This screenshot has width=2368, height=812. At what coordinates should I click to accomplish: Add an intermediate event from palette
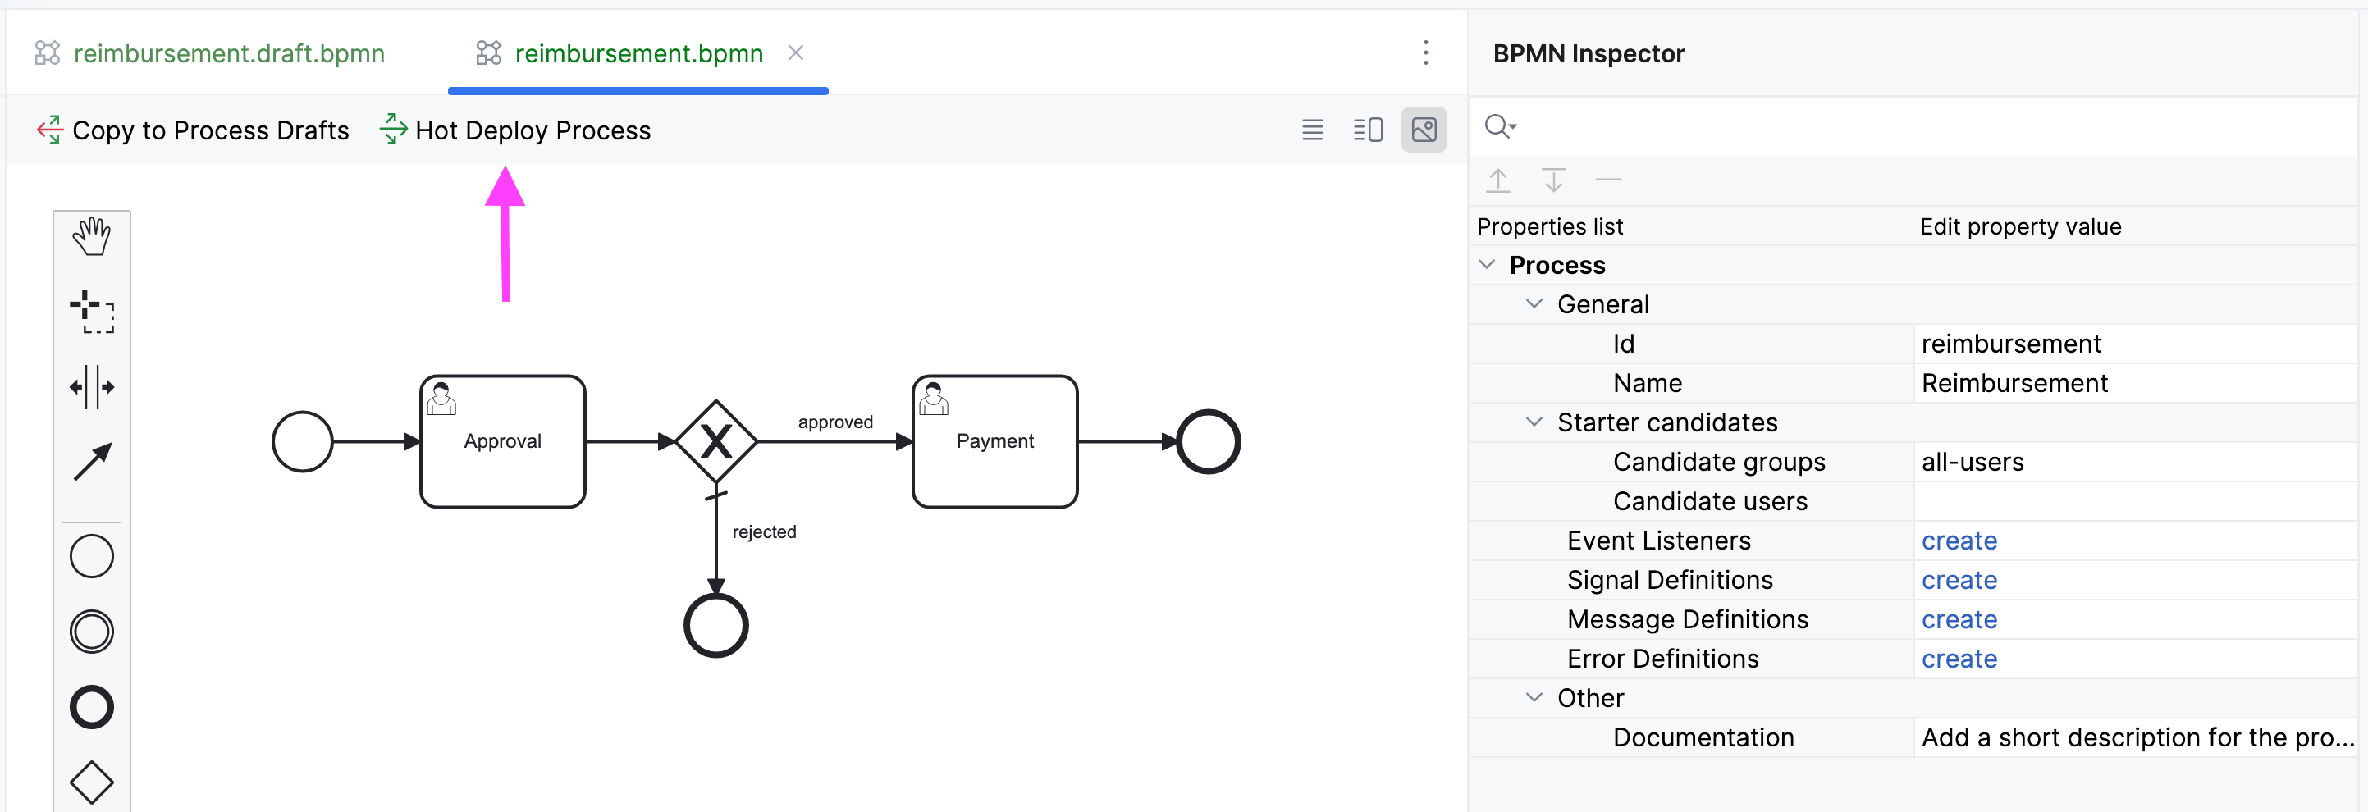[x=92, y=632]
